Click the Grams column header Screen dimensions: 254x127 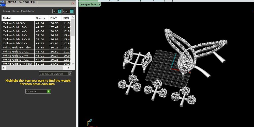[x=41, y=18]
